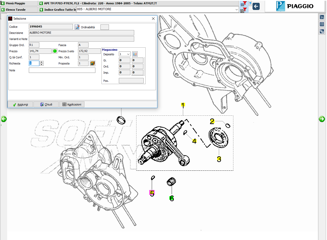Click the package box icon next to Proposta
Screen dimensions: 327x240
[x=93, y=63]
